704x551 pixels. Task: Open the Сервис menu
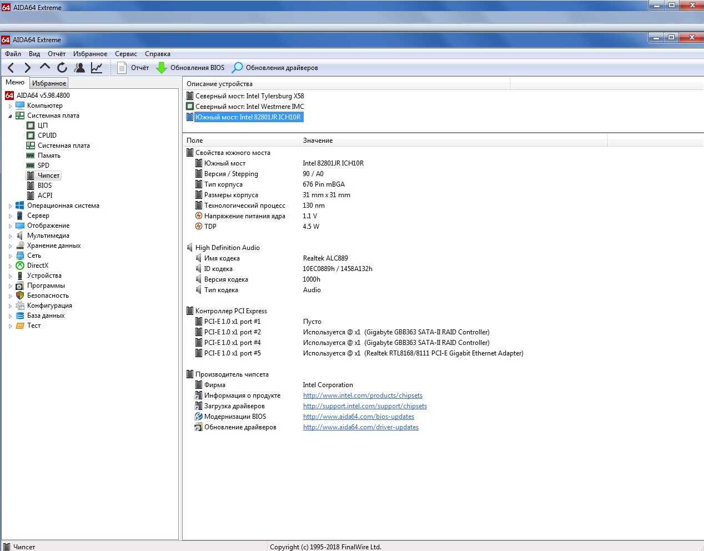(x=126, y=54)
